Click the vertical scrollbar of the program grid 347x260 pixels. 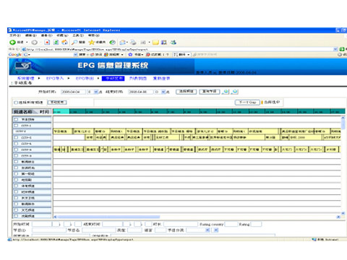pos(343,165)
